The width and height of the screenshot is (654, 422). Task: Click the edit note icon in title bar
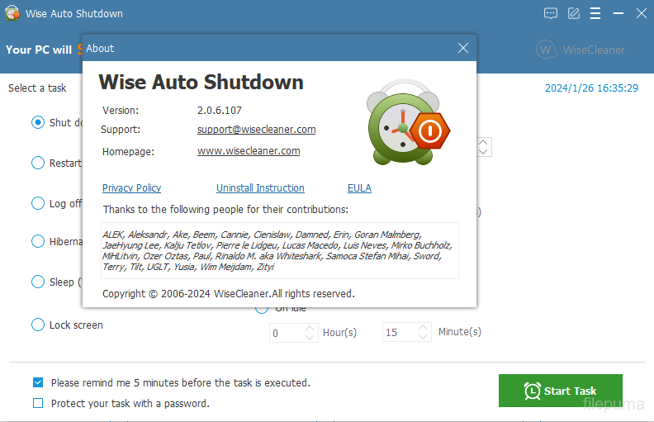tap(574, 13)
